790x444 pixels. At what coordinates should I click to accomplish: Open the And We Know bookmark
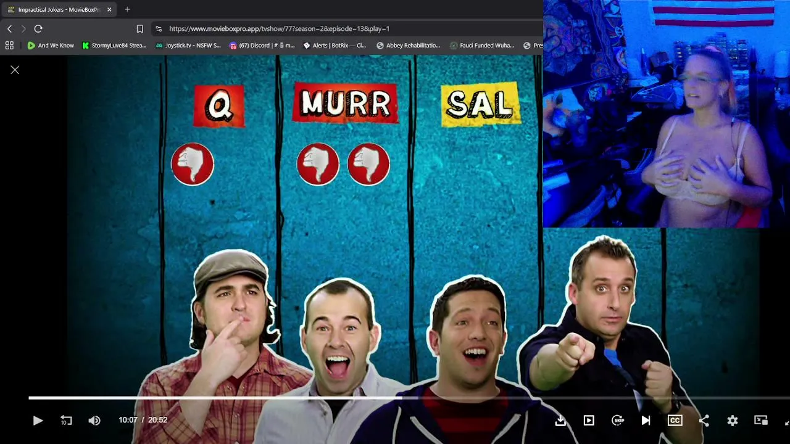pyautogui.click(x=51, y=45)
